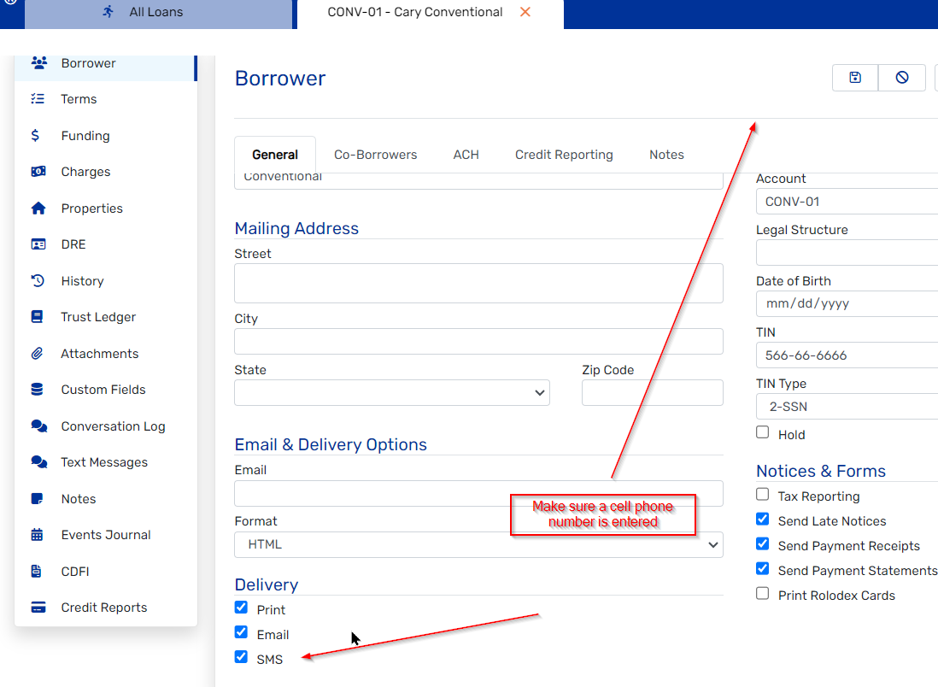Enable the Hold checkbox
Image resolution: width=938 pixels, height=687 pixels.
point(763,432)
